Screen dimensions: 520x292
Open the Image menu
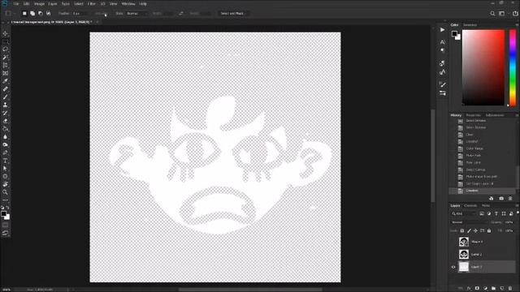click(39, 4)
